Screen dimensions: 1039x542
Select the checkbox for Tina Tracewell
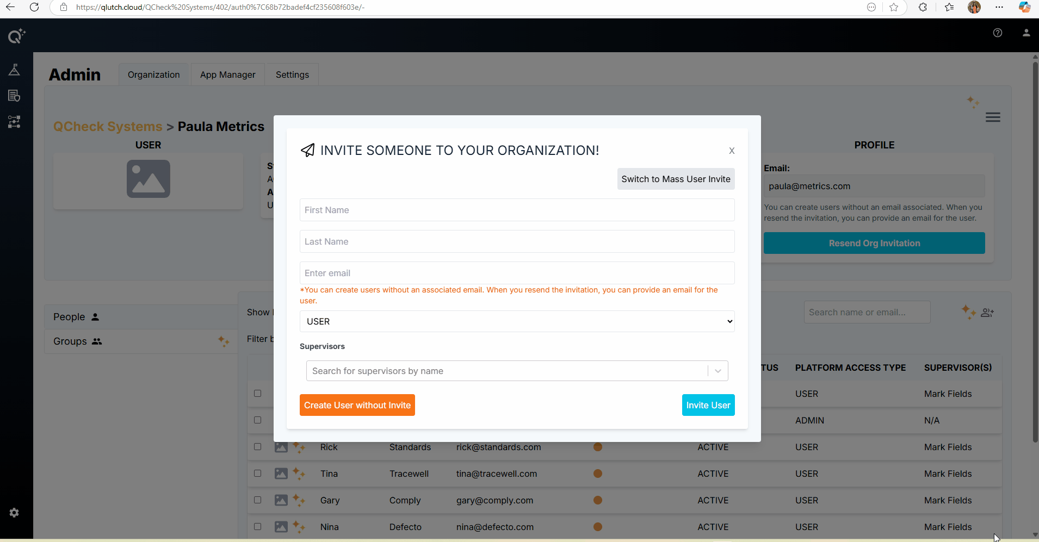coord(258,474)
